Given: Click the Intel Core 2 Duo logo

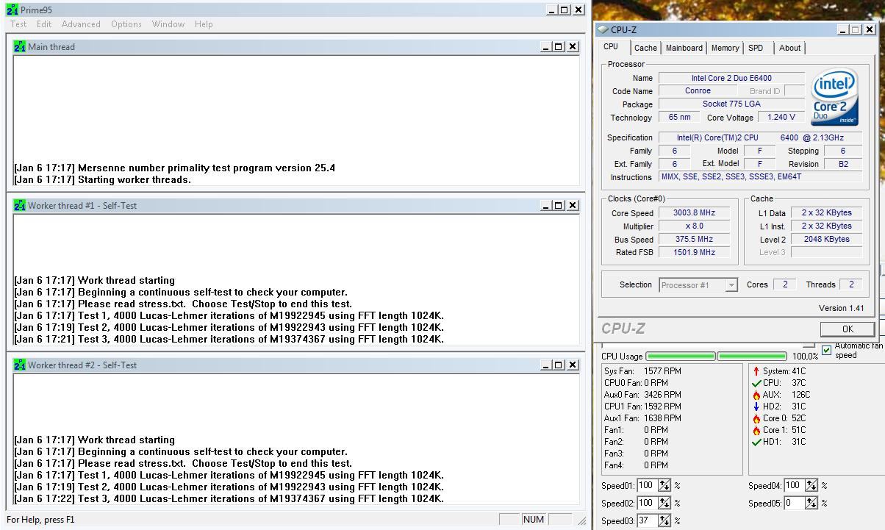Looking at the screenshot, I should pos(834,97).
